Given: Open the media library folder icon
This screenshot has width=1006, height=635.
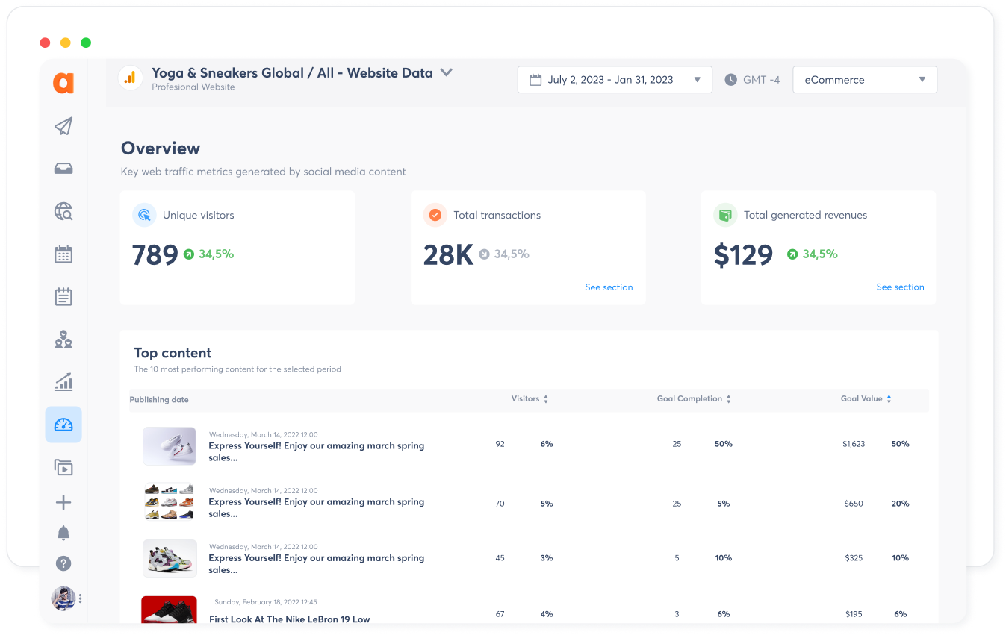Looking at the screenshot, I should coord(63,468).
